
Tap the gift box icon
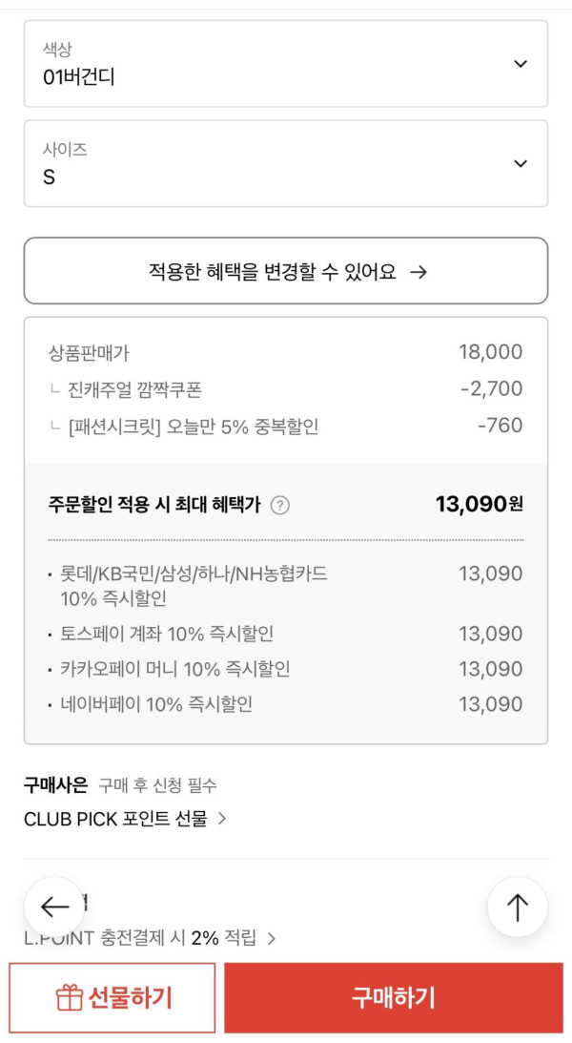[69, 998]
